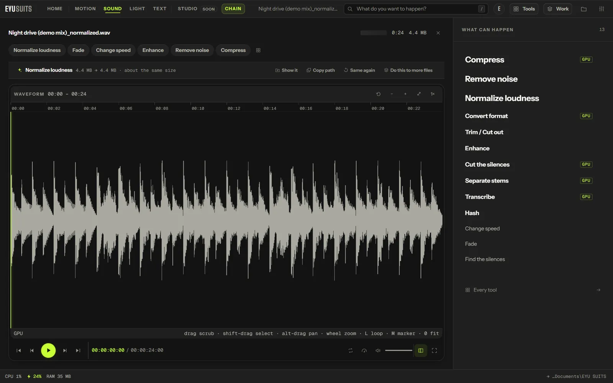Step forward one frame in the player

65,350
